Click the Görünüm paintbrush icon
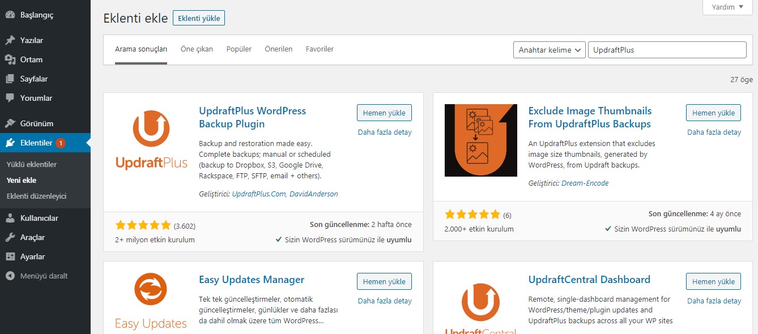Viewport: 758px width, 334px height. [x=10, y=123]
